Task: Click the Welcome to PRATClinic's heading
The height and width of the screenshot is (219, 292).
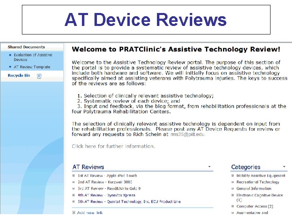Action: tap(176, 49)
